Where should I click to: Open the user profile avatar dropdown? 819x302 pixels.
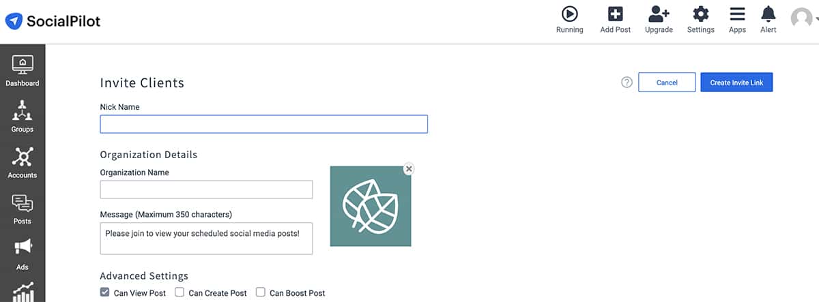click(x=802, y=18)
